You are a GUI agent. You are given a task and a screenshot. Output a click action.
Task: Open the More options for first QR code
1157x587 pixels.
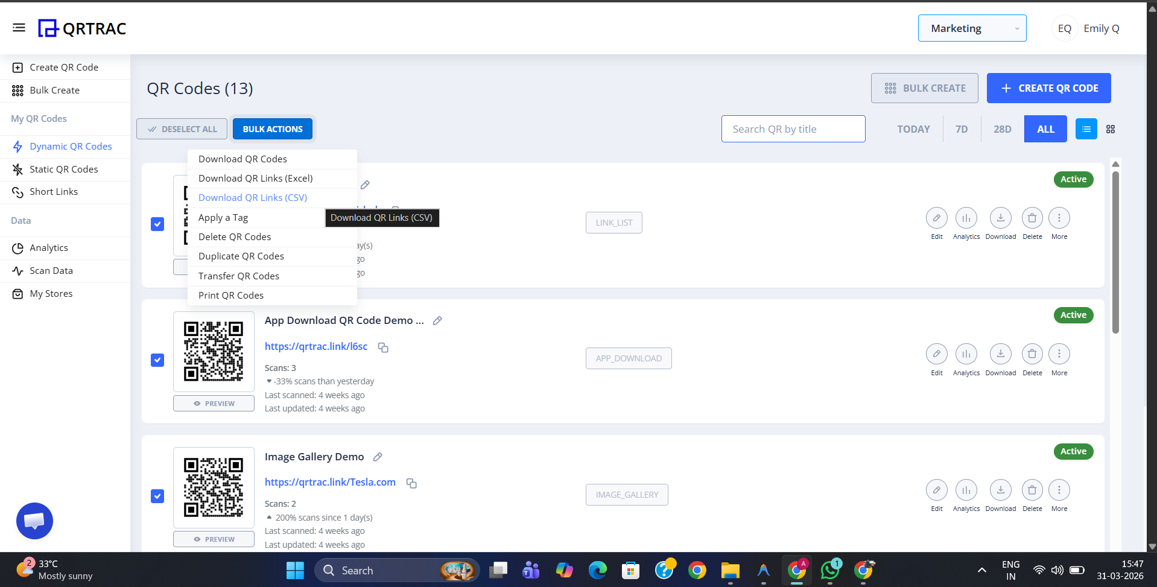click(x=1059, y=218)
